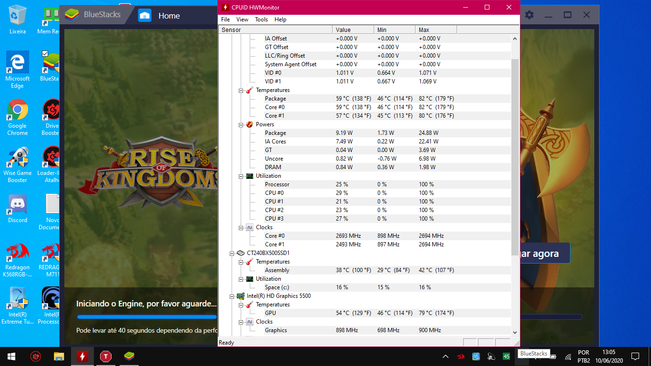
Task: Collapse the CT240BX500SSD1 device node
Action: pyautogui.click(x=232, y=253)
